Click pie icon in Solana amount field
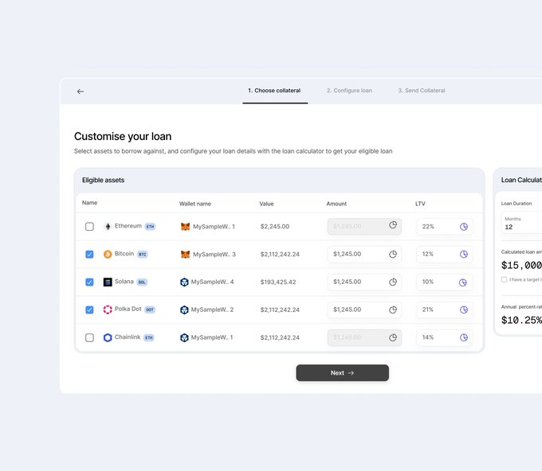 tap(393, 282)
